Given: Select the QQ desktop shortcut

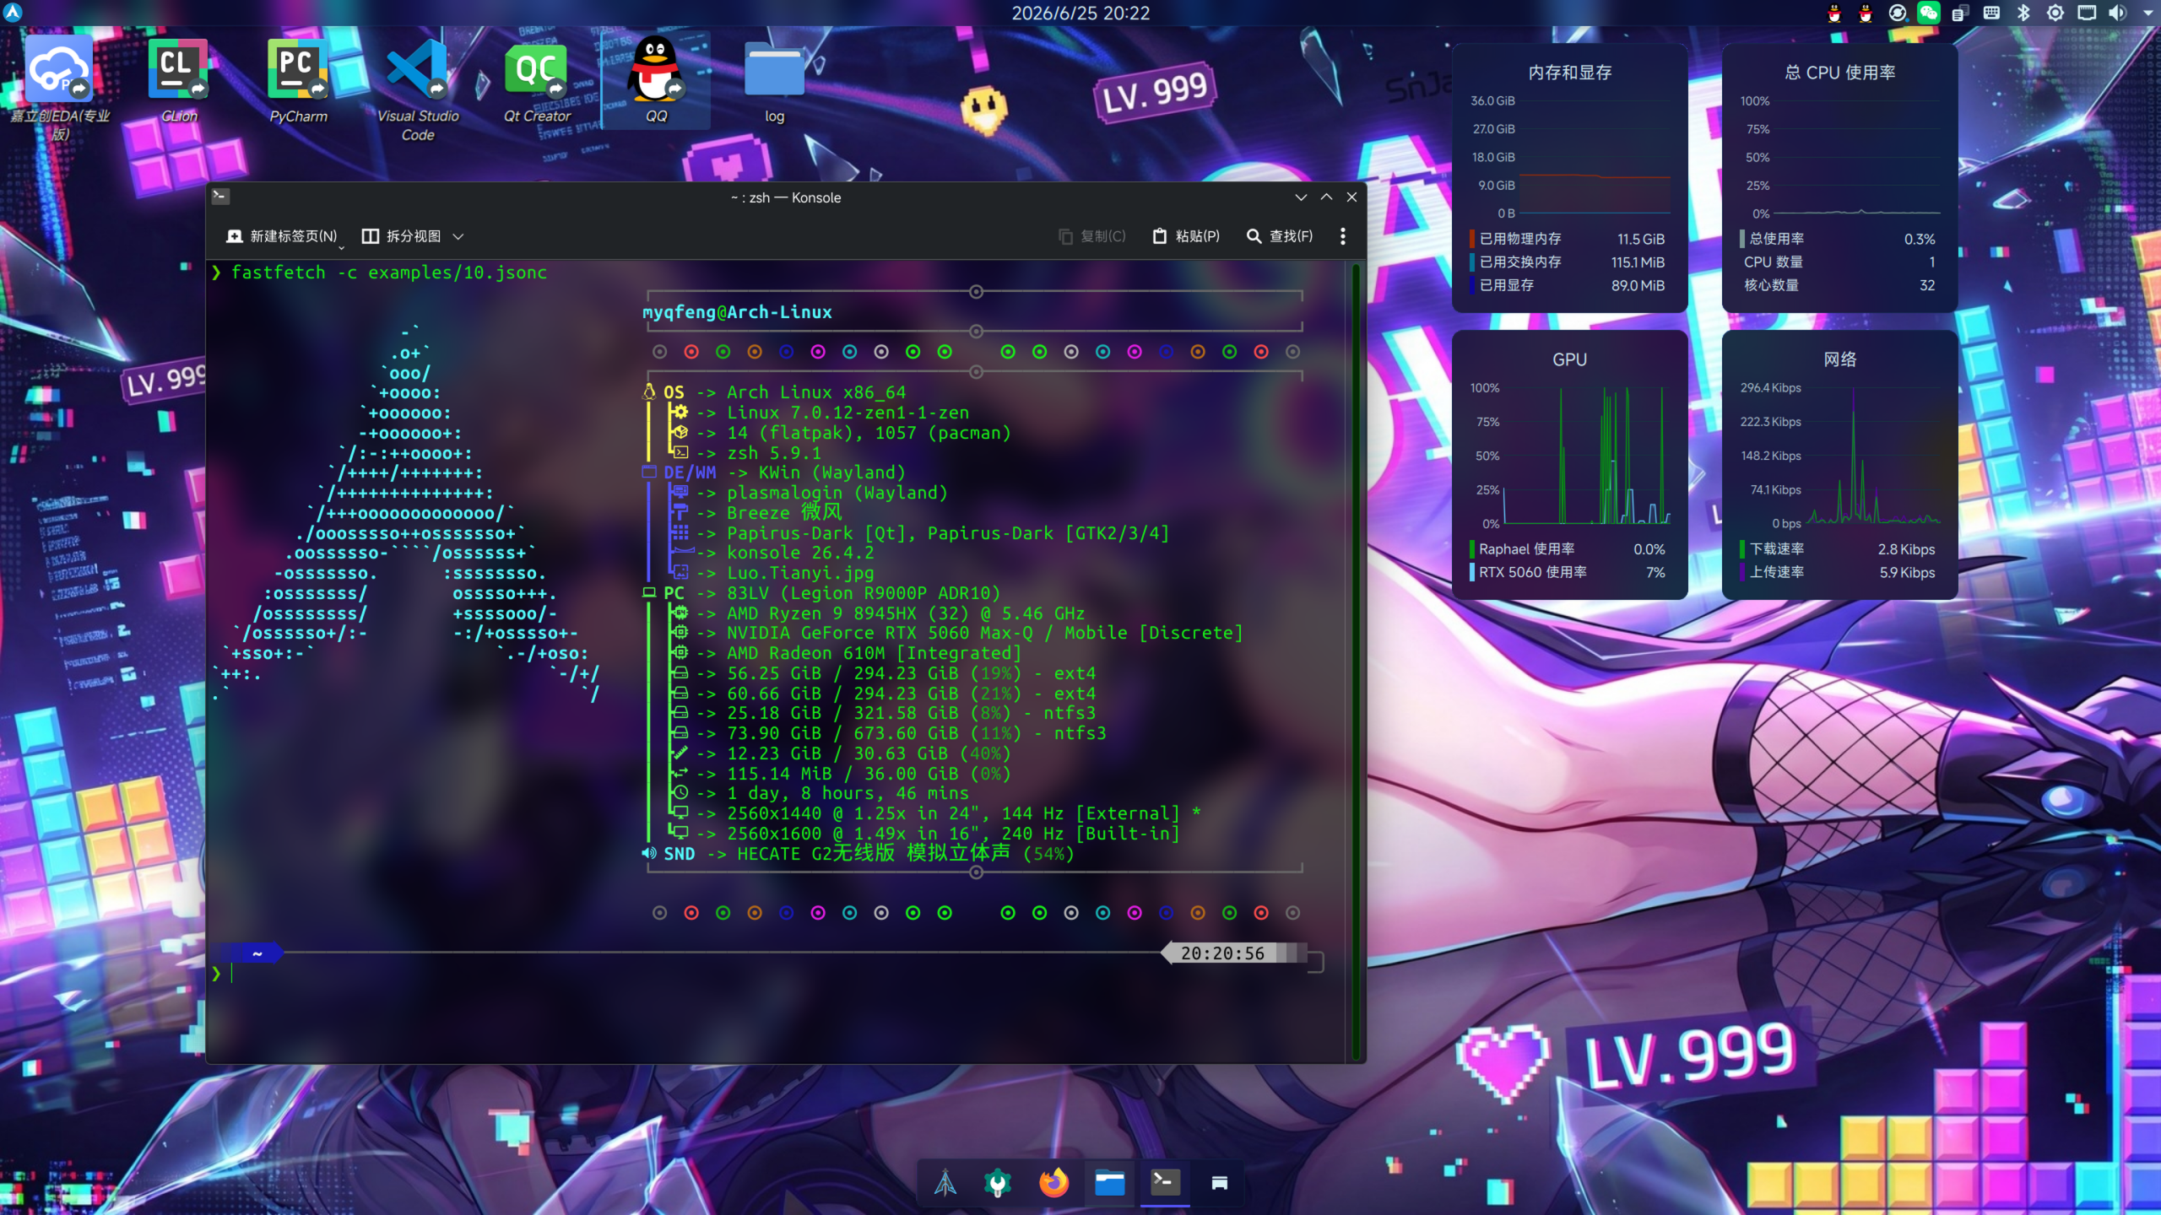Looking at the screenshot, I should click(x=656, y=80).
